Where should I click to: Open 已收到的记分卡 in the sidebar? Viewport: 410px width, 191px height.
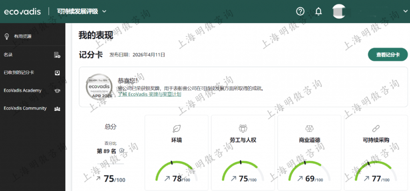tap(19, 73)
